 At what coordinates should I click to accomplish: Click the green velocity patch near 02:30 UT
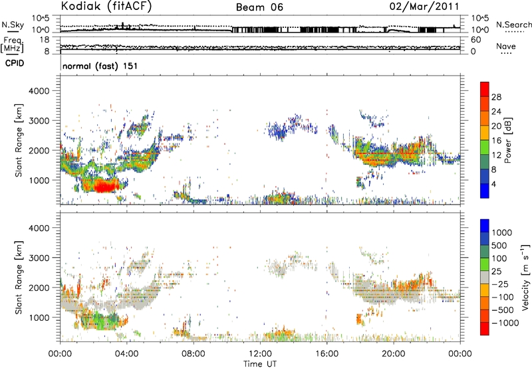104,322
